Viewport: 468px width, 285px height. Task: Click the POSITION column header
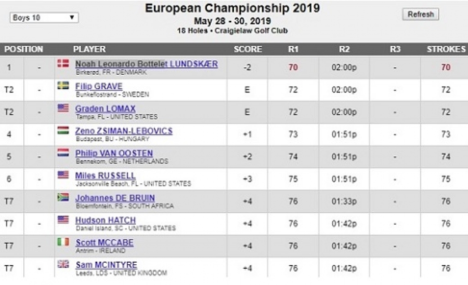(23, 49)
